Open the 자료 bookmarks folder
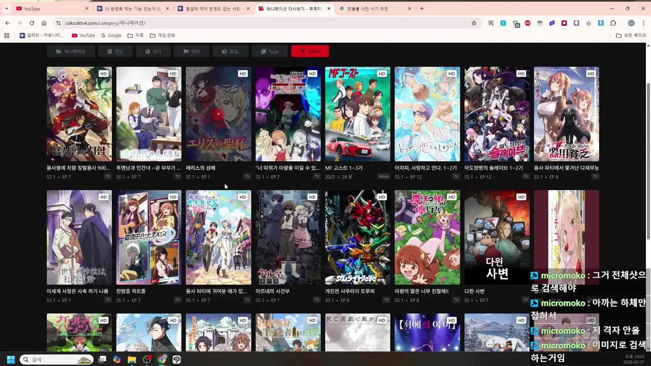The image size is (651, 366). [x=136, y=36]
